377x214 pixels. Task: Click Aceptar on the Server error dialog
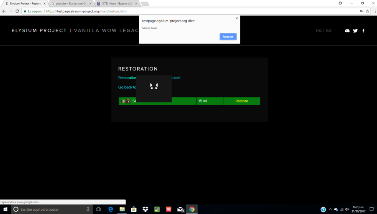[x=228, y=37]
